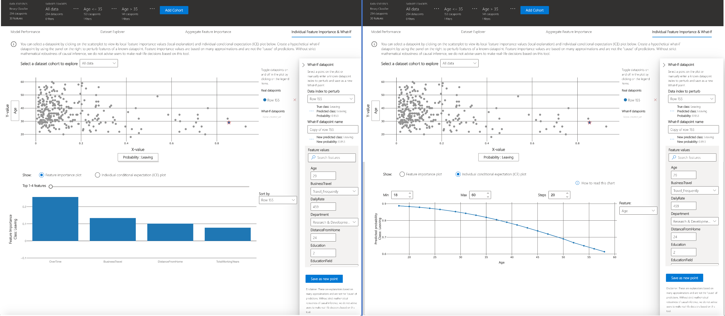Open ellipsis menu after 'Age > 35' cohort, right panel
The image size is (725, 316).
click(x=513, y=9)
